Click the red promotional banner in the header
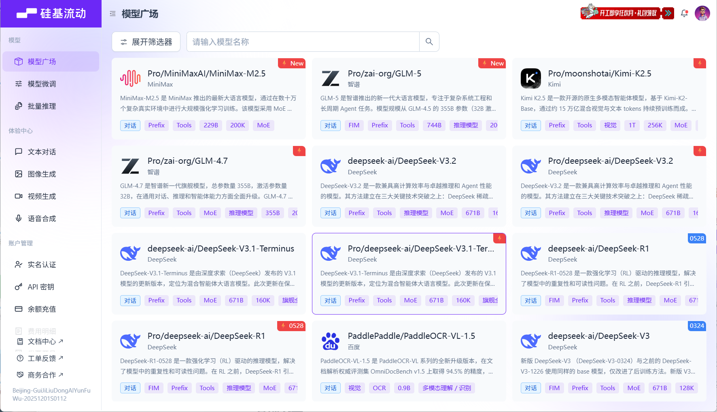Image resolution: width=717 pixels, height=412 pixels. pyautogui.click(x=627, y=13)
